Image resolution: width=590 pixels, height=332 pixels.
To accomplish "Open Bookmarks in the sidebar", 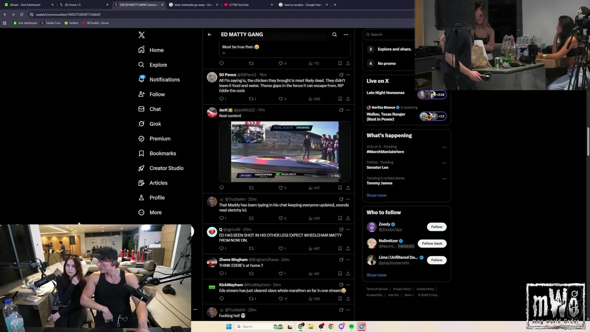I will 157,153.
